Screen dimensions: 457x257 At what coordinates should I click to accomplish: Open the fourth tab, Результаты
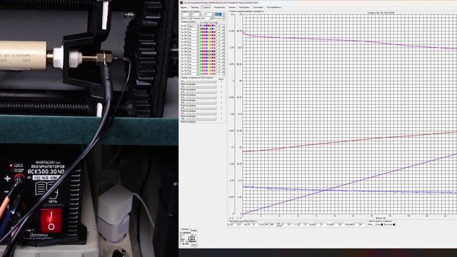click(x=219, y=7)
